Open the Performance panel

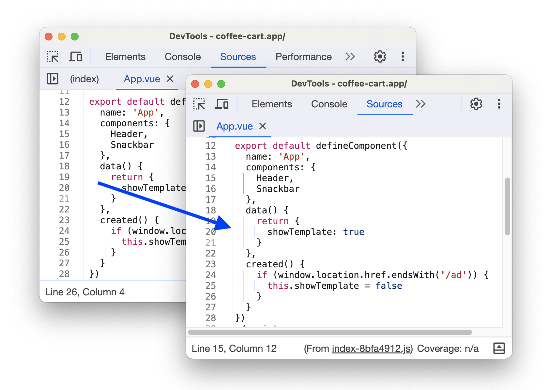click(x=303, y=56)
